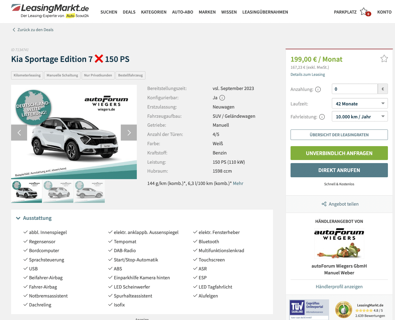Viewport: 395px width, 320px height.
Task: Show next car image with right arrow
Action: coord(129,133)
